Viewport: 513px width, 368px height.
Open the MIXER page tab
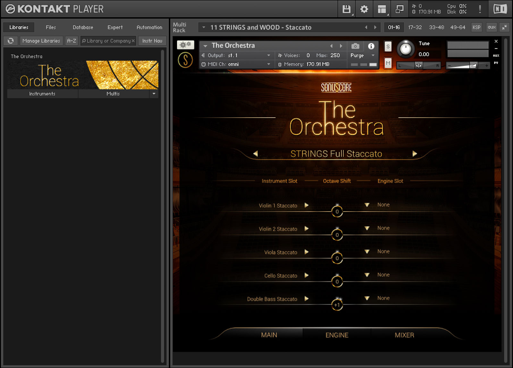click(x=404, y=335)
